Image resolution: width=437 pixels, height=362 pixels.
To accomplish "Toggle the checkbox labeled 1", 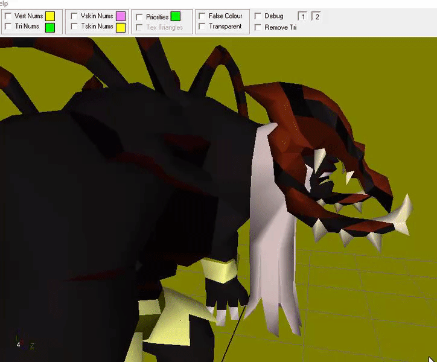I will (302, 16).
